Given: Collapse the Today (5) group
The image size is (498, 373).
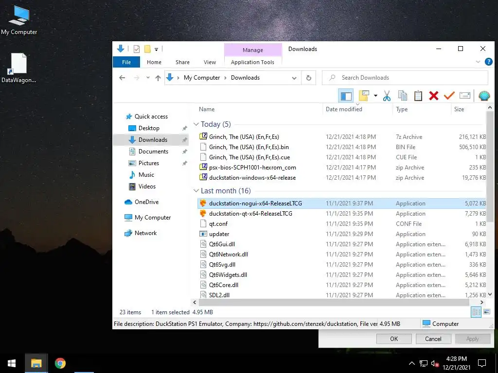Looking at the screenshot, I should pyautogui.click(x=196, y=124).
